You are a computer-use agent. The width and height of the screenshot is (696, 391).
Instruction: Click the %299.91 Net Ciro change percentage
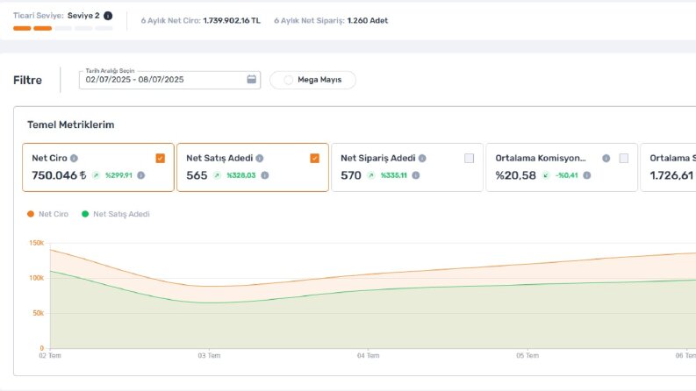tap(118, 175)
